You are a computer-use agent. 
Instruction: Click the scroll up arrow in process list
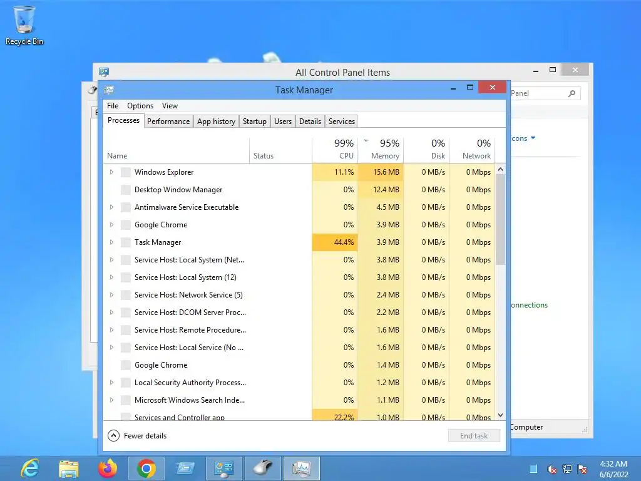tap(500, 169)
